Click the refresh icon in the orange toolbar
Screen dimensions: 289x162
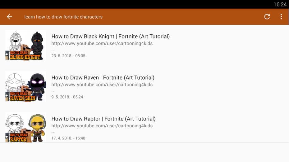click(x=267, y=17)
